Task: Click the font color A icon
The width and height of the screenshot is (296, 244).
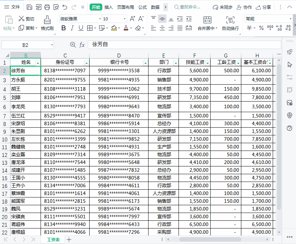Action: coord(126,28)
